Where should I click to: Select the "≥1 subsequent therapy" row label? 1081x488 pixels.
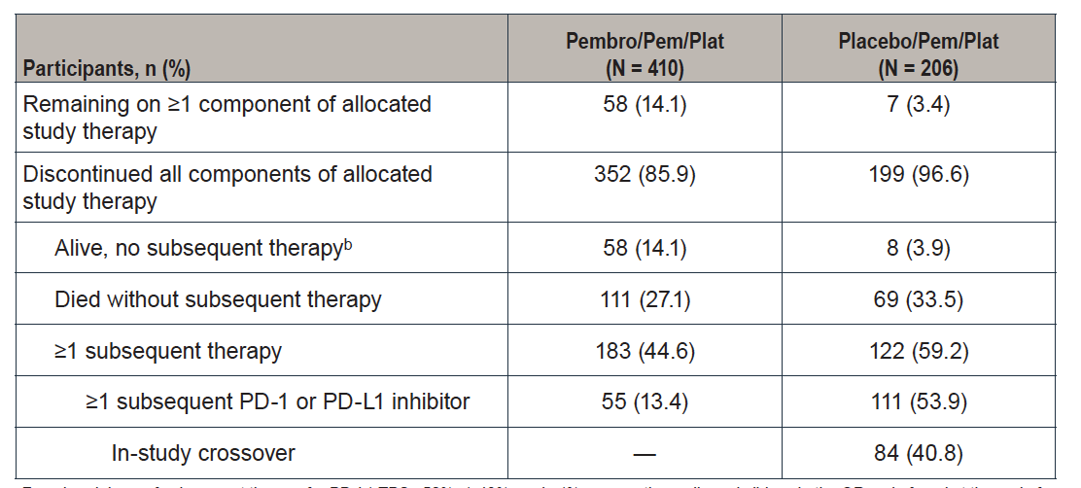(168, 350)
